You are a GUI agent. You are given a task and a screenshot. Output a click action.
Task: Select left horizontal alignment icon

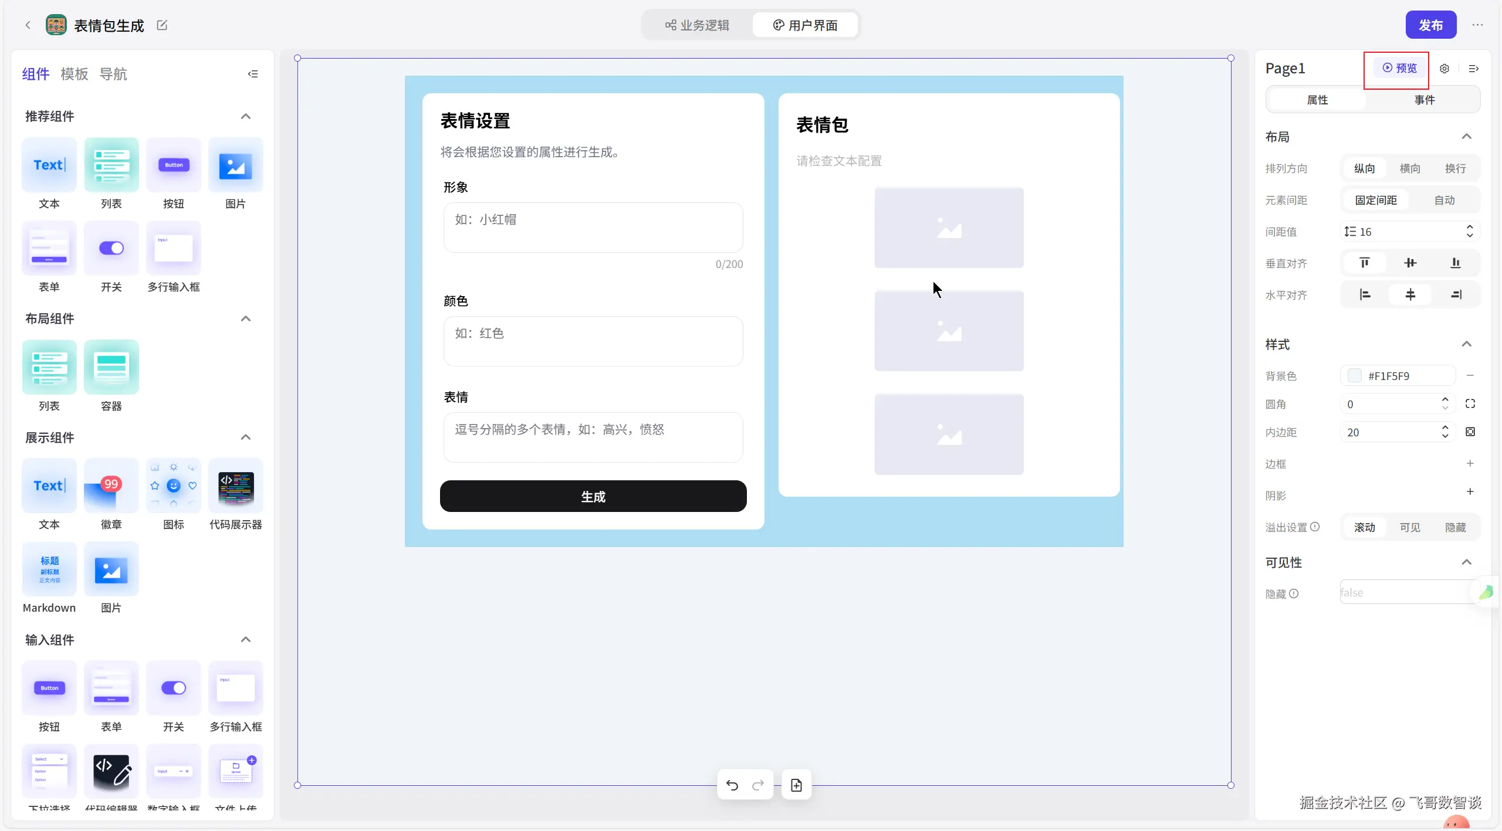pos(1364,294)
